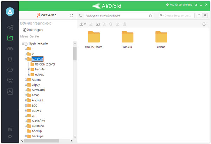Click tree vertical scrollbar down arrow
This screenshot has height=144, width=211.
tap(75, 137)
